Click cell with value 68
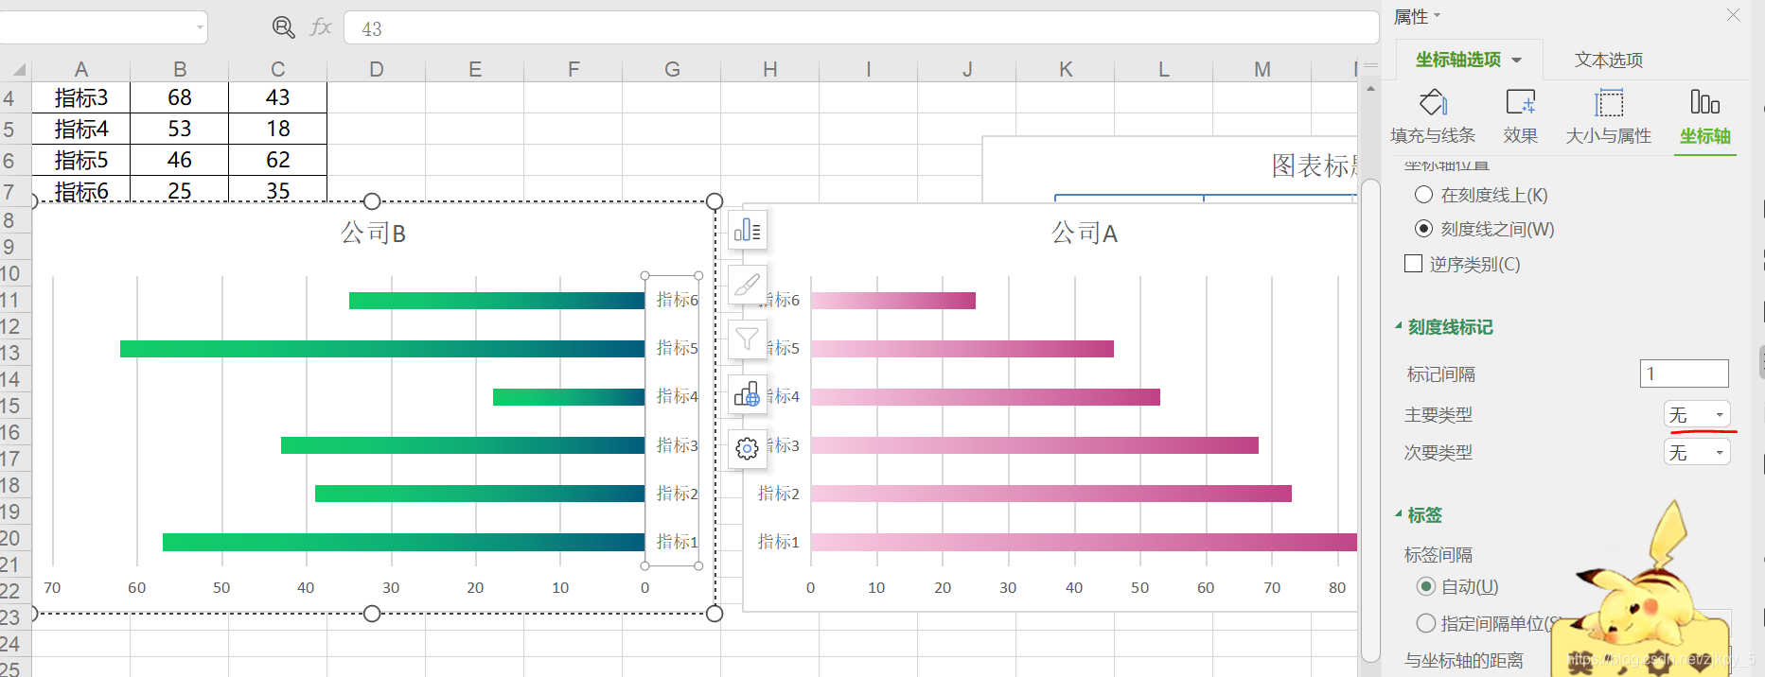The image size is (1765, 677). (x=180, y=97)
